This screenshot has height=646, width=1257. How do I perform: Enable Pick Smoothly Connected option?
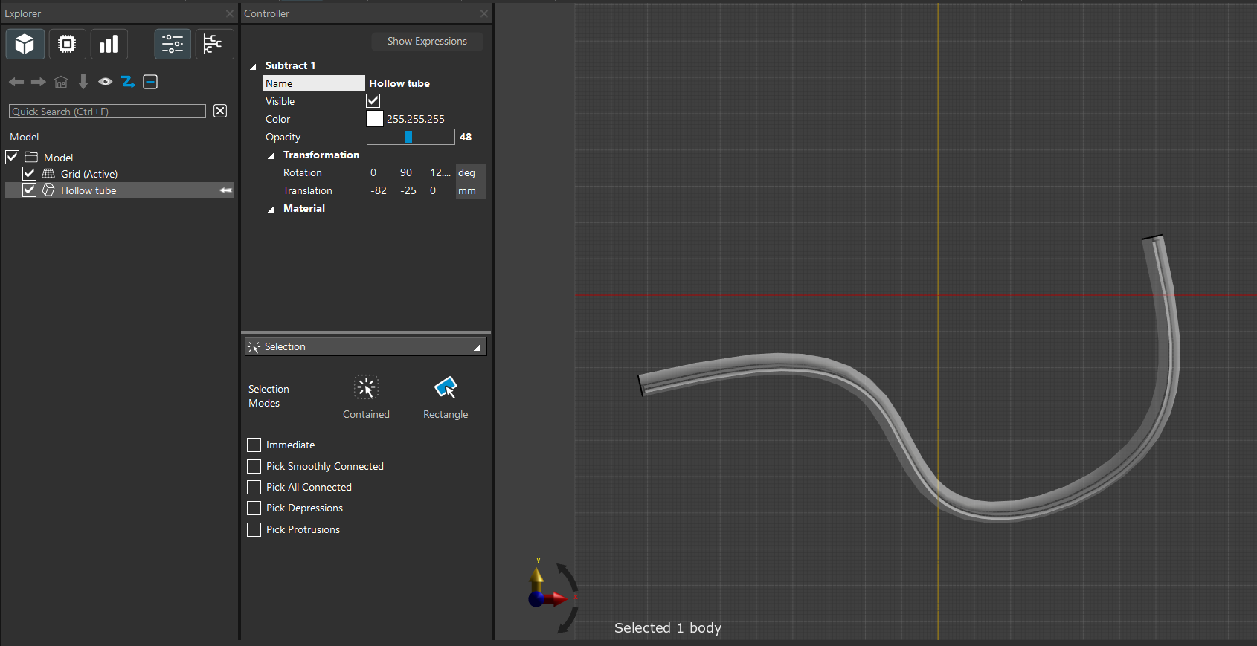pos(254,466)
